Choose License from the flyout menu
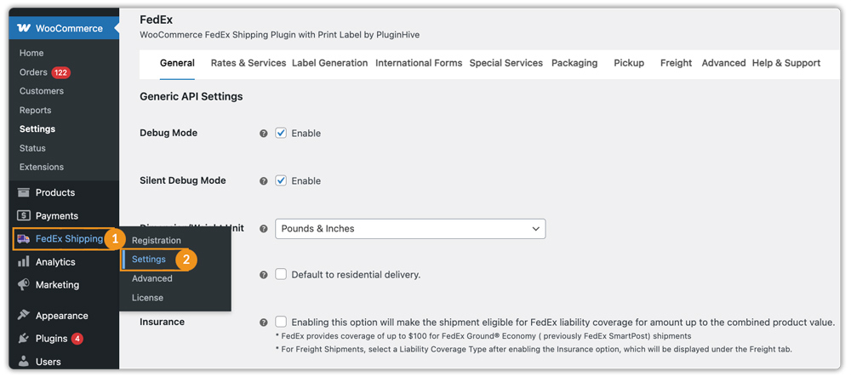The height and width of the screenshot is (377, 851). point(147,298)
